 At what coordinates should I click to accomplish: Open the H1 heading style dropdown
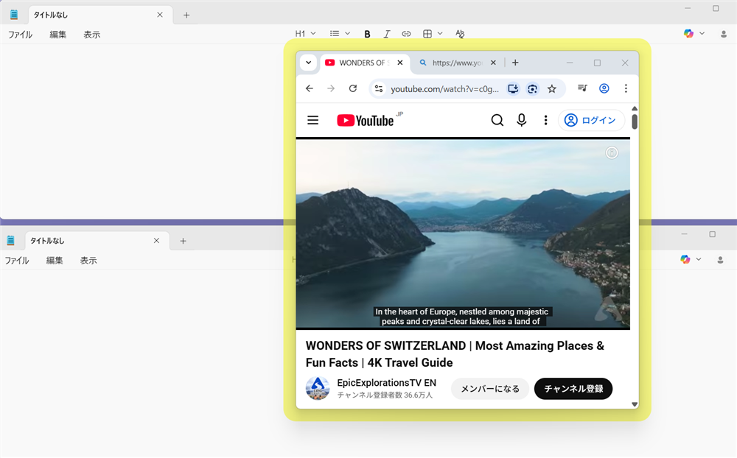point(304,33)
